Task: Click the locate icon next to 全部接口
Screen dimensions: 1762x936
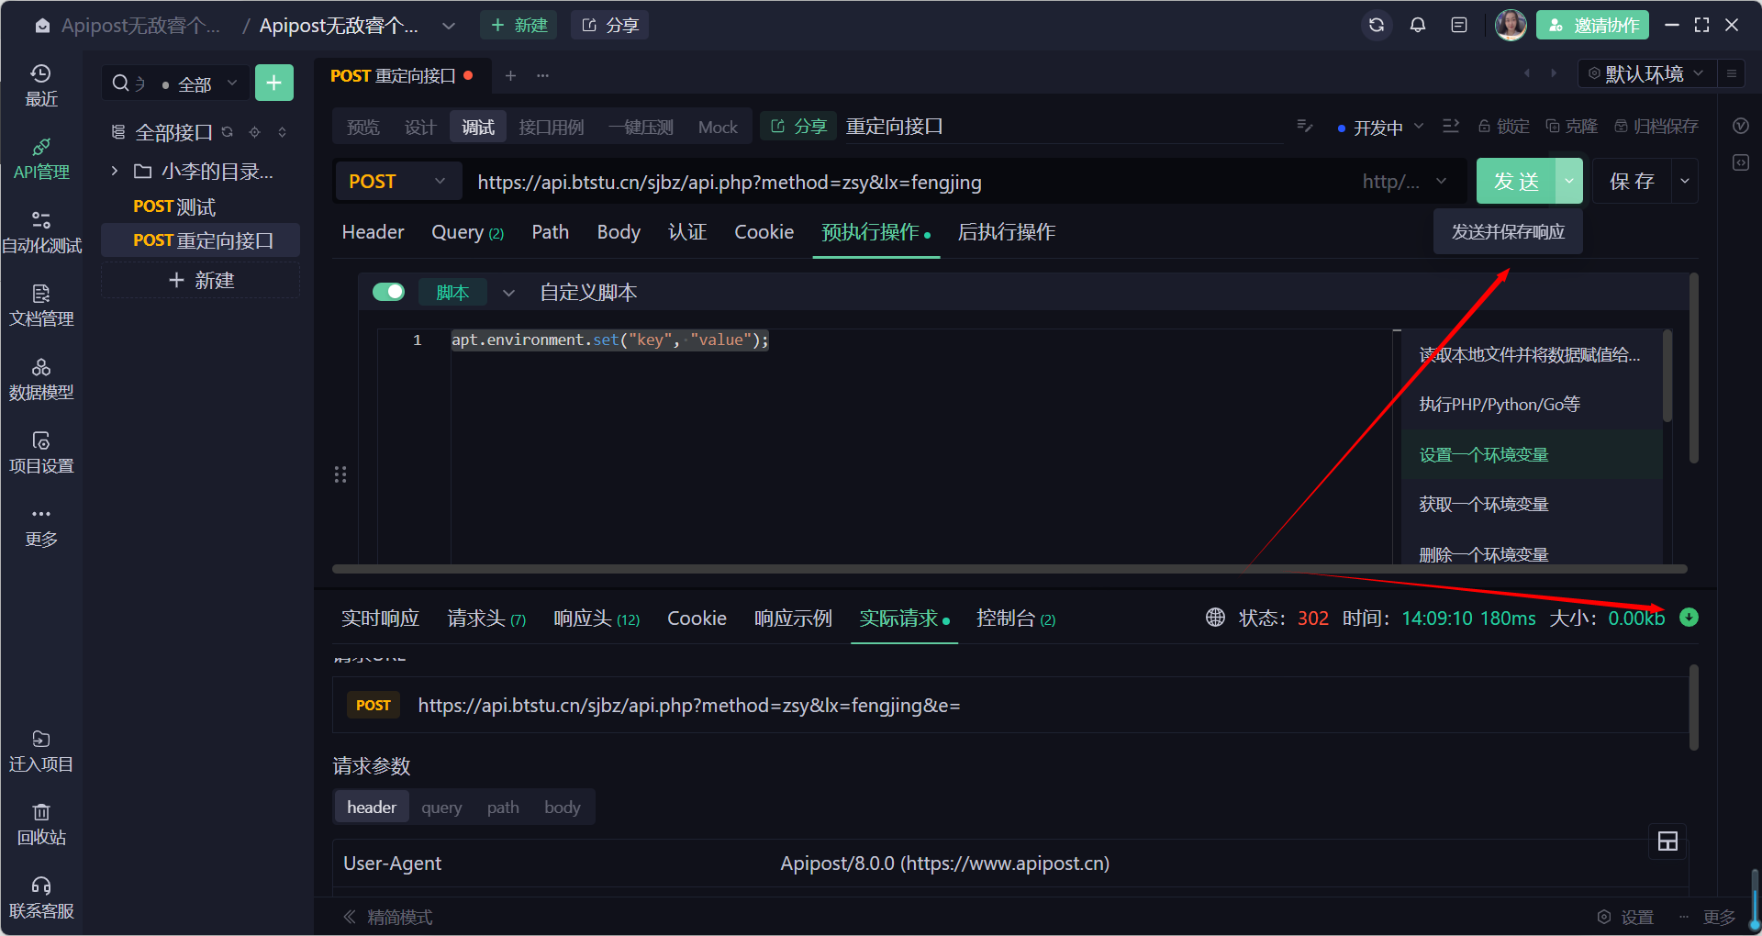Action: (255, 132)
